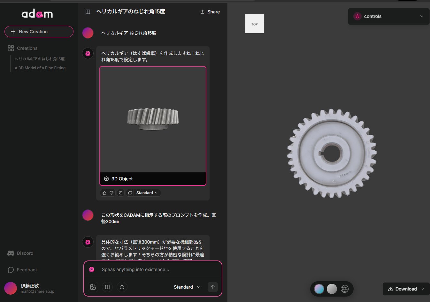Click the New Creation button
430x302 pixels.
pos(39,32)
